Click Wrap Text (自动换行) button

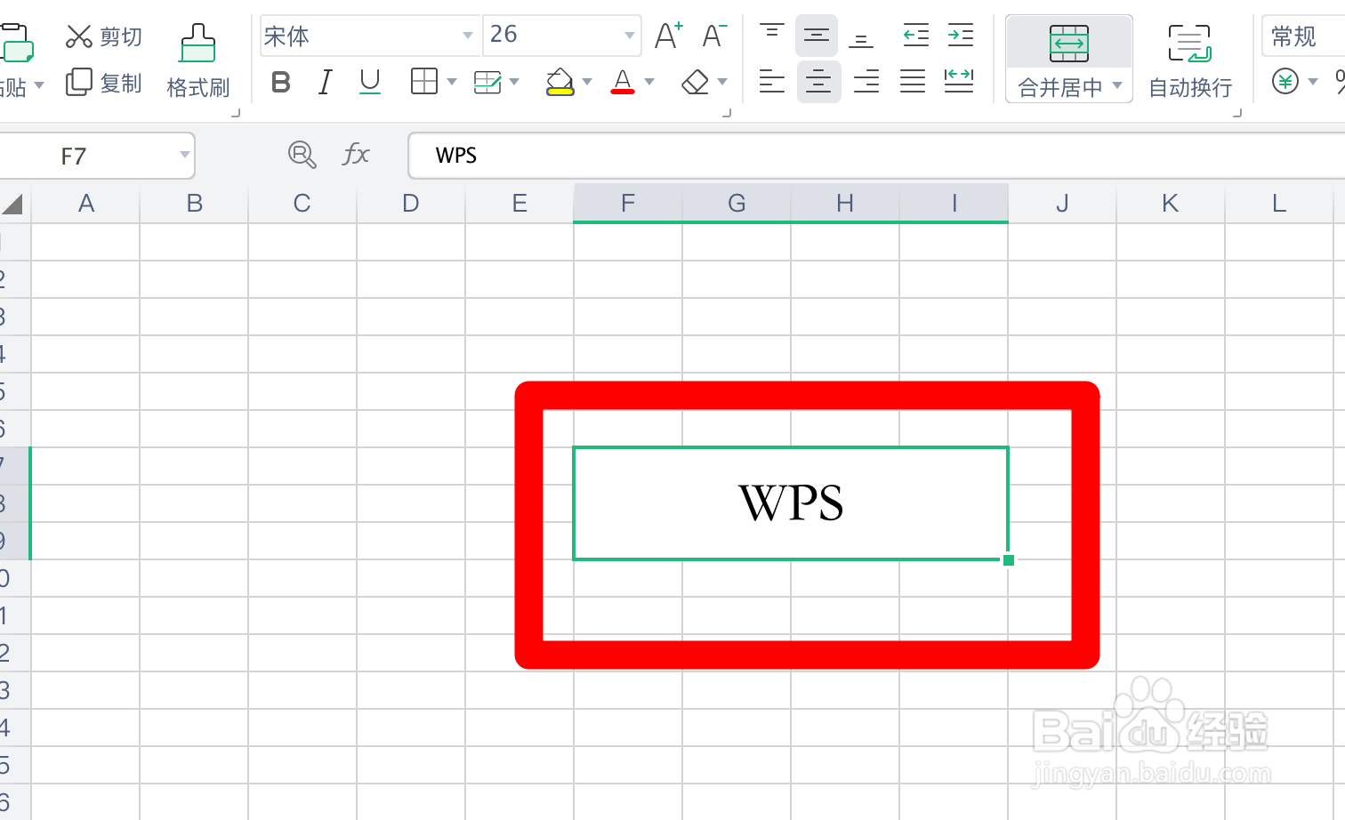(x=1190, y=60)
